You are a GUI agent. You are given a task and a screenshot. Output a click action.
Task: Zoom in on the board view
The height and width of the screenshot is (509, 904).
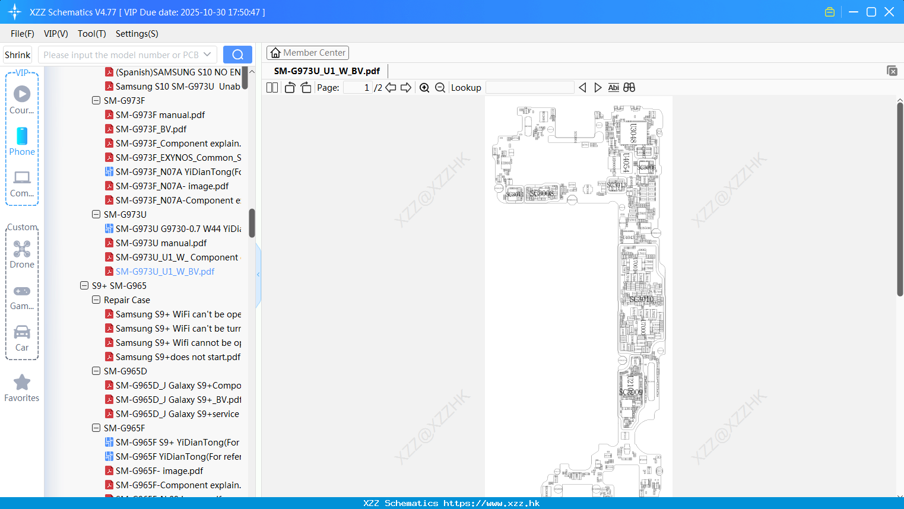click(x=424, y=87)
